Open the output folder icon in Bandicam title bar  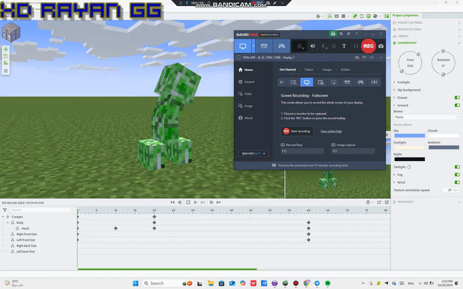(341, 34)
